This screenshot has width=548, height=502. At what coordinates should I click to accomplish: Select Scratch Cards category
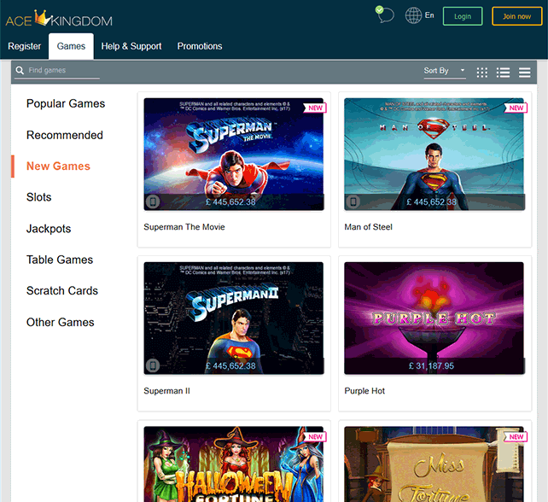coord(62,291)
